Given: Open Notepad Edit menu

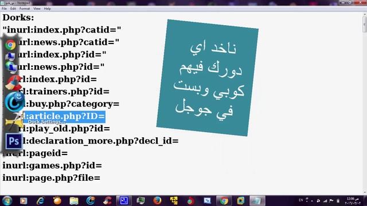Looking at the screenshot, I should pyautogui.click(x=13, y=9).
